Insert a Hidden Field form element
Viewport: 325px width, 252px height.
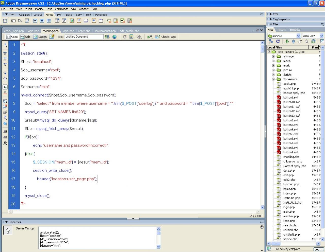(x=20, y=21)
